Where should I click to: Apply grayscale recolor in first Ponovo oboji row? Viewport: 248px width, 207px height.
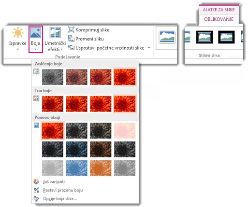click(76, 131)
